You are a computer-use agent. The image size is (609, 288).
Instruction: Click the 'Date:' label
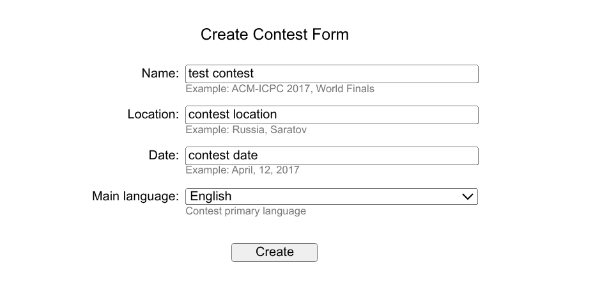click(x=164, y=156)
